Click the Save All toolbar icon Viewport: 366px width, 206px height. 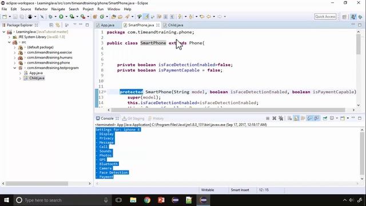(x=22, y=17)
